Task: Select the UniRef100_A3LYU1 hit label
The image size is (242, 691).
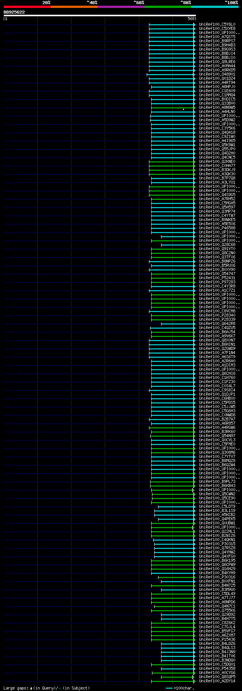Action: (x=217, y=182)
